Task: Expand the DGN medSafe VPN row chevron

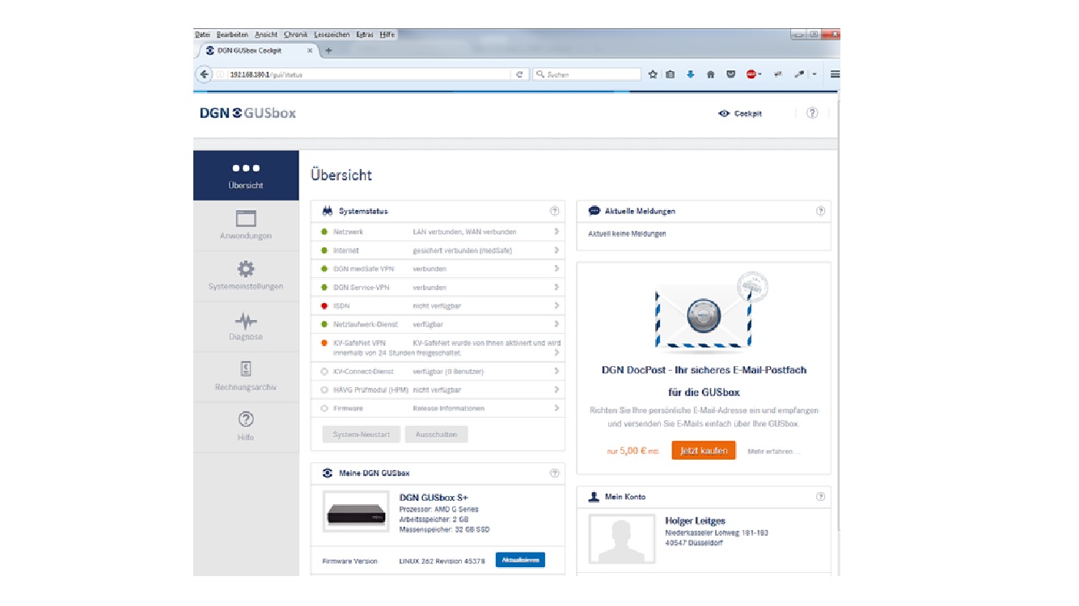Action: tap(556, 268)
